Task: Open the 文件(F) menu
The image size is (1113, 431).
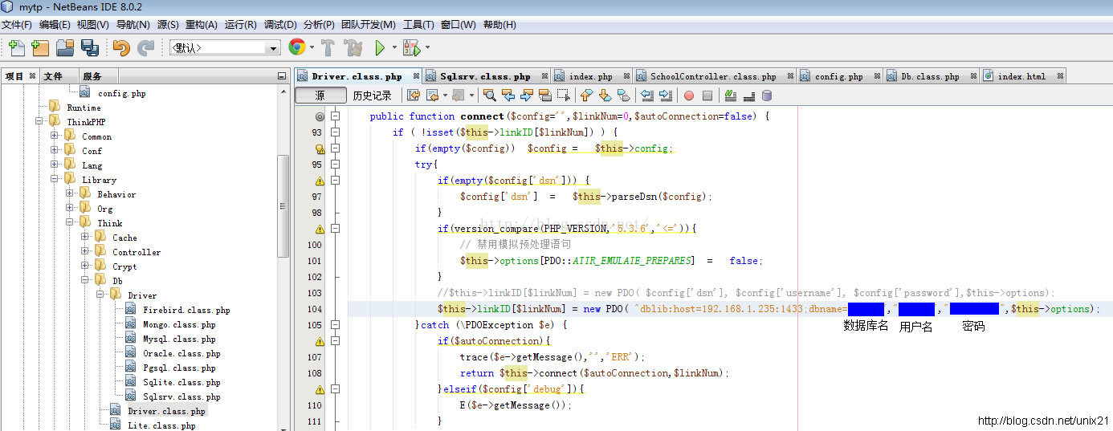Action: pyautogui.click(x=16, y=25)
